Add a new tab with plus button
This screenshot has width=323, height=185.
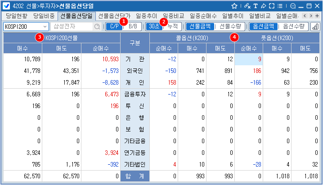(x=317, y=16)
